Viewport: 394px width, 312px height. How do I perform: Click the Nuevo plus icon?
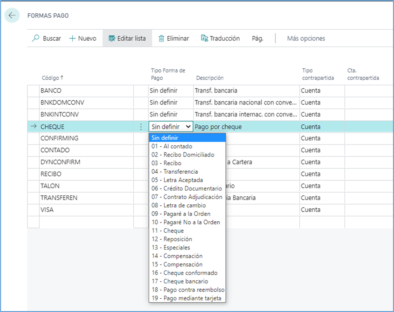coord(73,39)
